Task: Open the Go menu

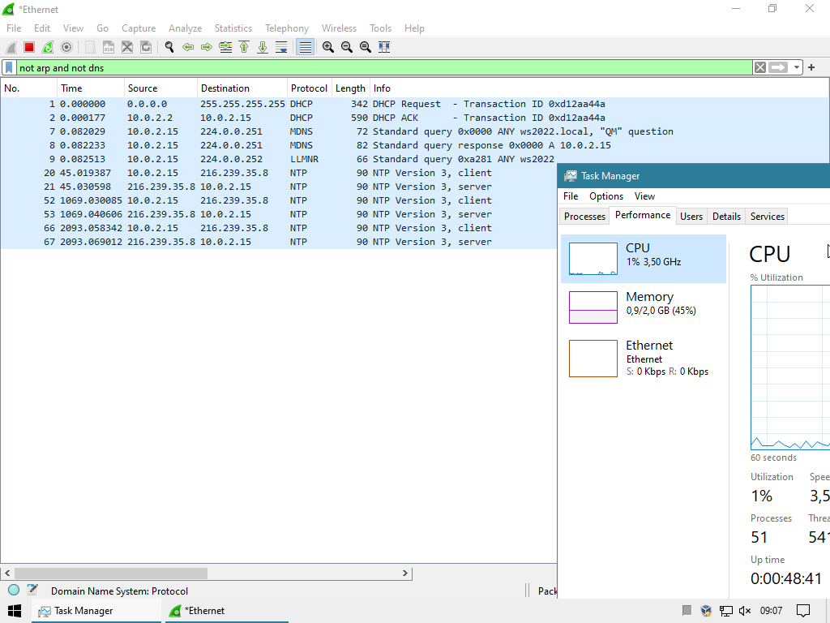Action: coord(102,28)
